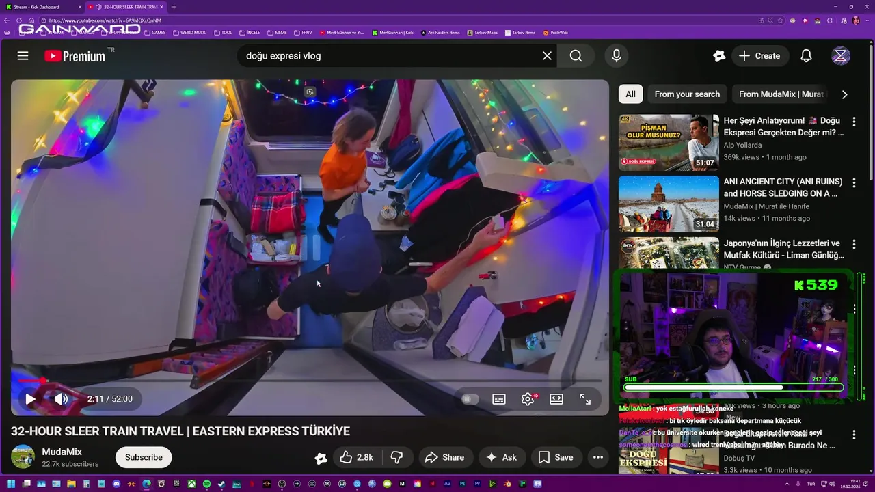Open Spotify from the taskbar

(x=206, y=484)
